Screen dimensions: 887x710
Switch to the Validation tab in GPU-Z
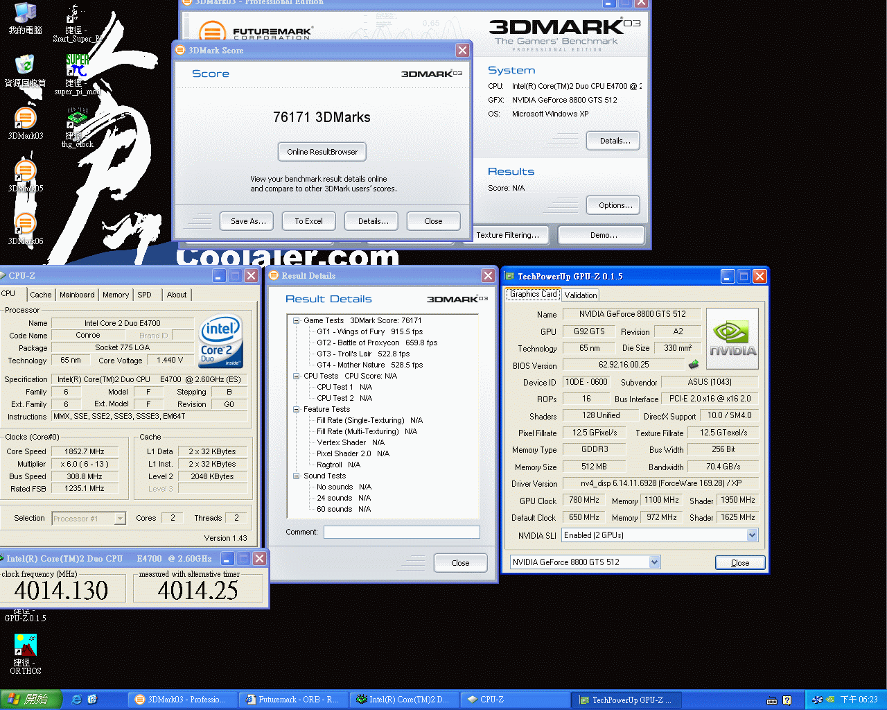[581, 295]
